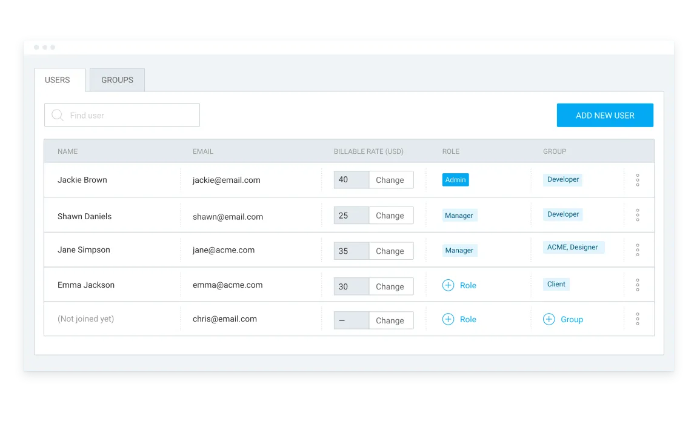
Task: Open the three-dot menu for Emma Jackson
Action: point(637,285)
